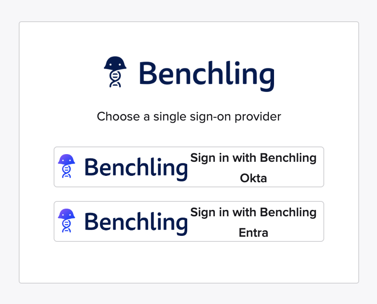Click blank card area below the Entra button
Screen dimensions: 377x304
coord(189,262)
